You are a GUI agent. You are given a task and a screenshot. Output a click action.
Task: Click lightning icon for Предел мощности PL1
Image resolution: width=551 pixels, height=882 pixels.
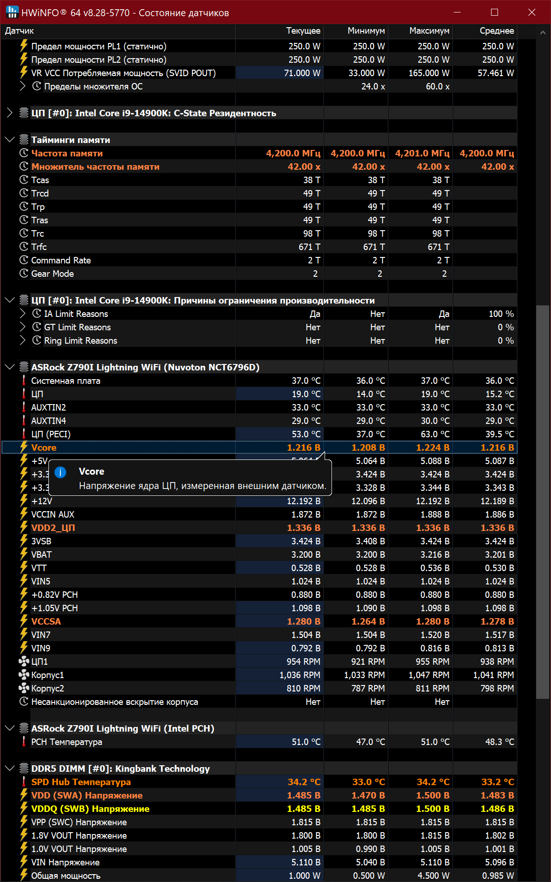24,46
